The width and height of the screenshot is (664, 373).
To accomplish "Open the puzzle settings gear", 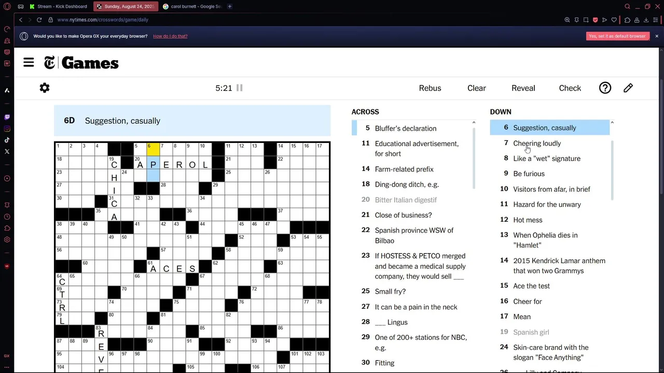I will [x=45, y=88].
